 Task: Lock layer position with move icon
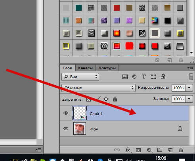[106, 99]
